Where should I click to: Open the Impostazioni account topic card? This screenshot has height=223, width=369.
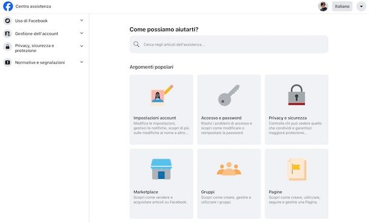tap(161, 109)
